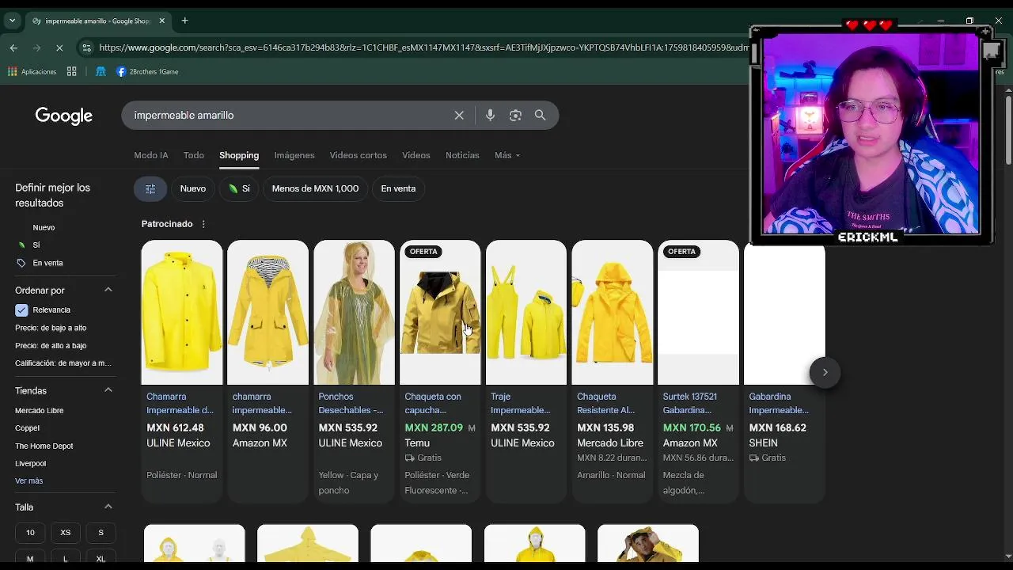View site information icon in the address bar
Image resolution: width=1013 pixels, height=570 pixels.
point(86,47)
